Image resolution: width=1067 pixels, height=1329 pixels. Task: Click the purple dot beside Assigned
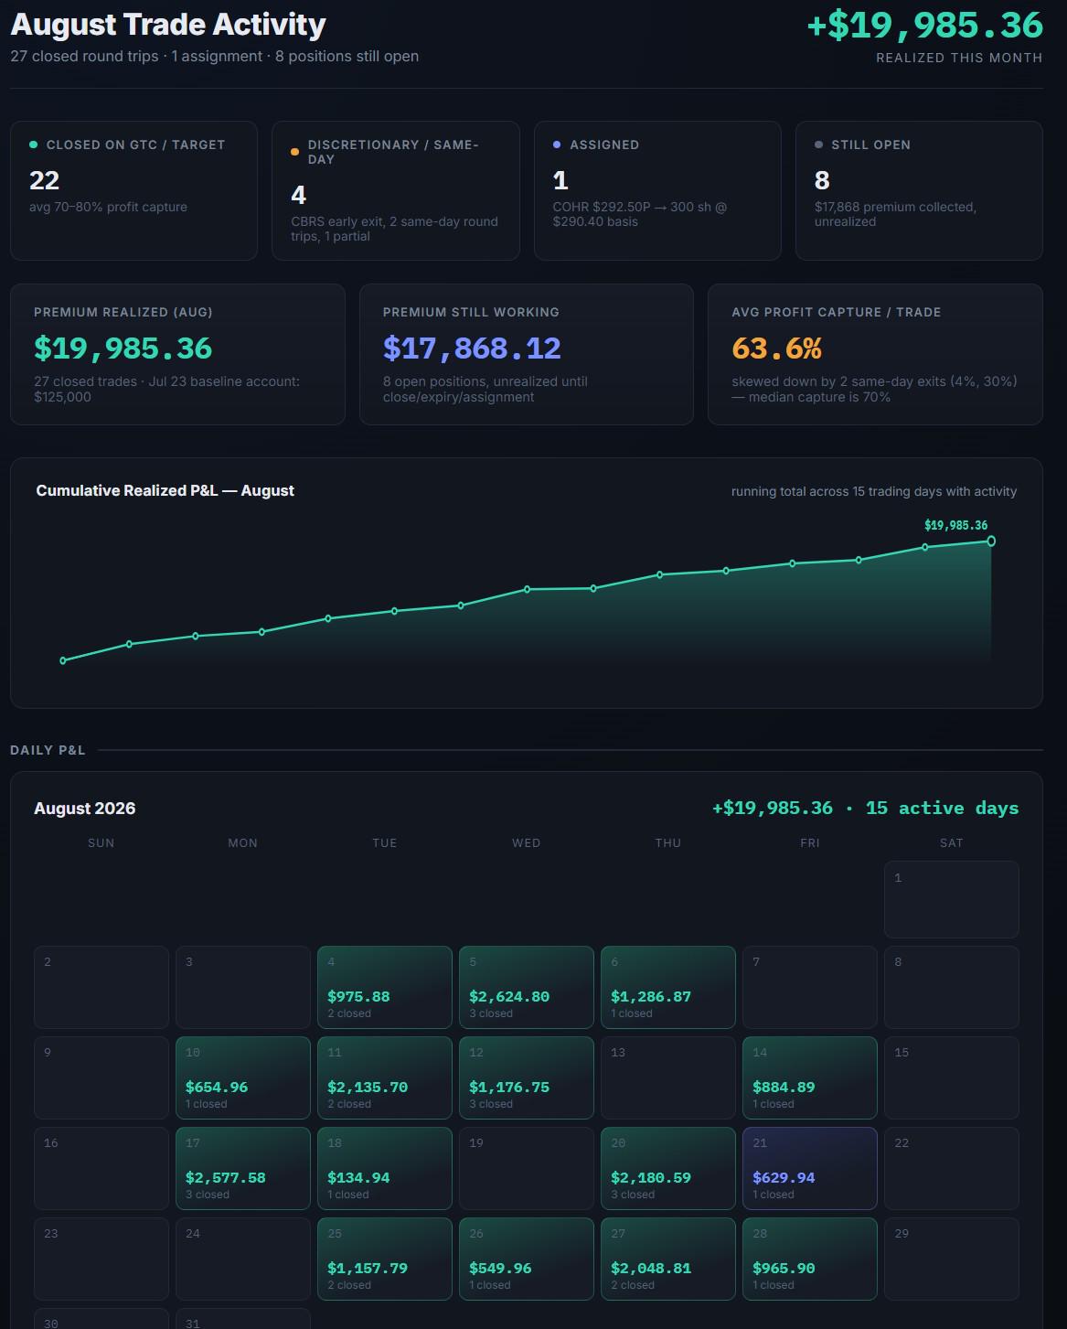[557, 145]
